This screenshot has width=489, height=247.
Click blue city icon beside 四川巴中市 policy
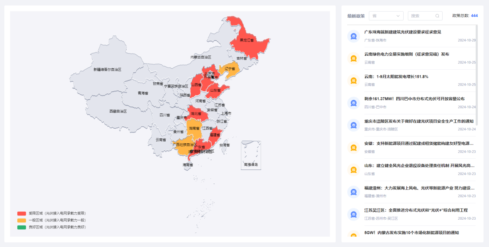[x=353, y=103]
